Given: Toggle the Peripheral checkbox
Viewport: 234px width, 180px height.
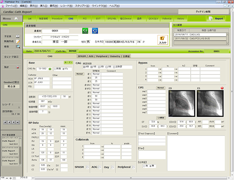Looking at the screenshot, I should 133,167.
